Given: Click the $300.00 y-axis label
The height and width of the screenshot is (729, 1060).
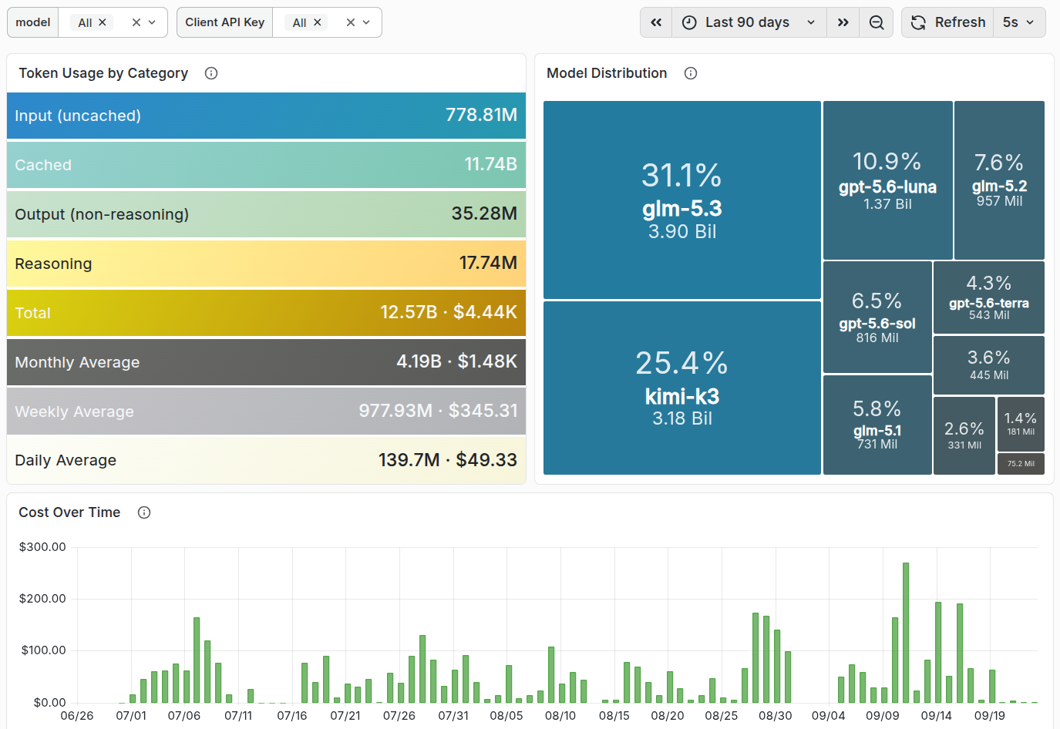Looking at the screenshot, I should click(42, 547).
